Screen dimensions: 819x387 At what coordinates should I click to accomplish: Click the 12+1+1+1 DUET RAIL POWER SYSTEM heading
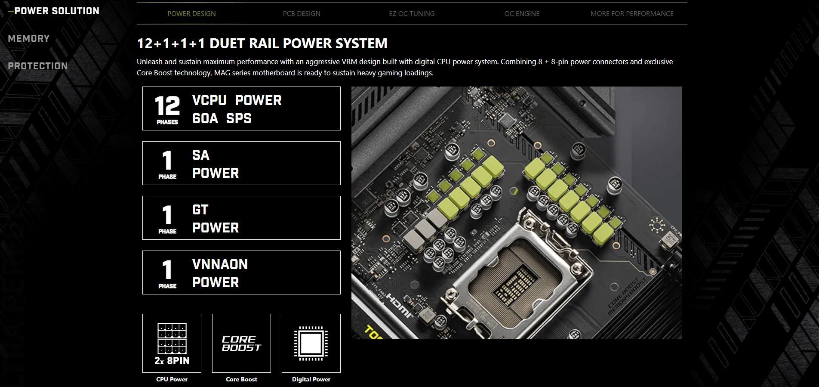coord(262,43)
